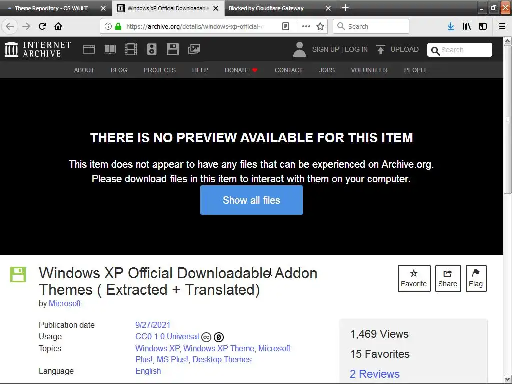Open the JOBS menu item
The image size is (512, 384).
click(x=327, y=70)
